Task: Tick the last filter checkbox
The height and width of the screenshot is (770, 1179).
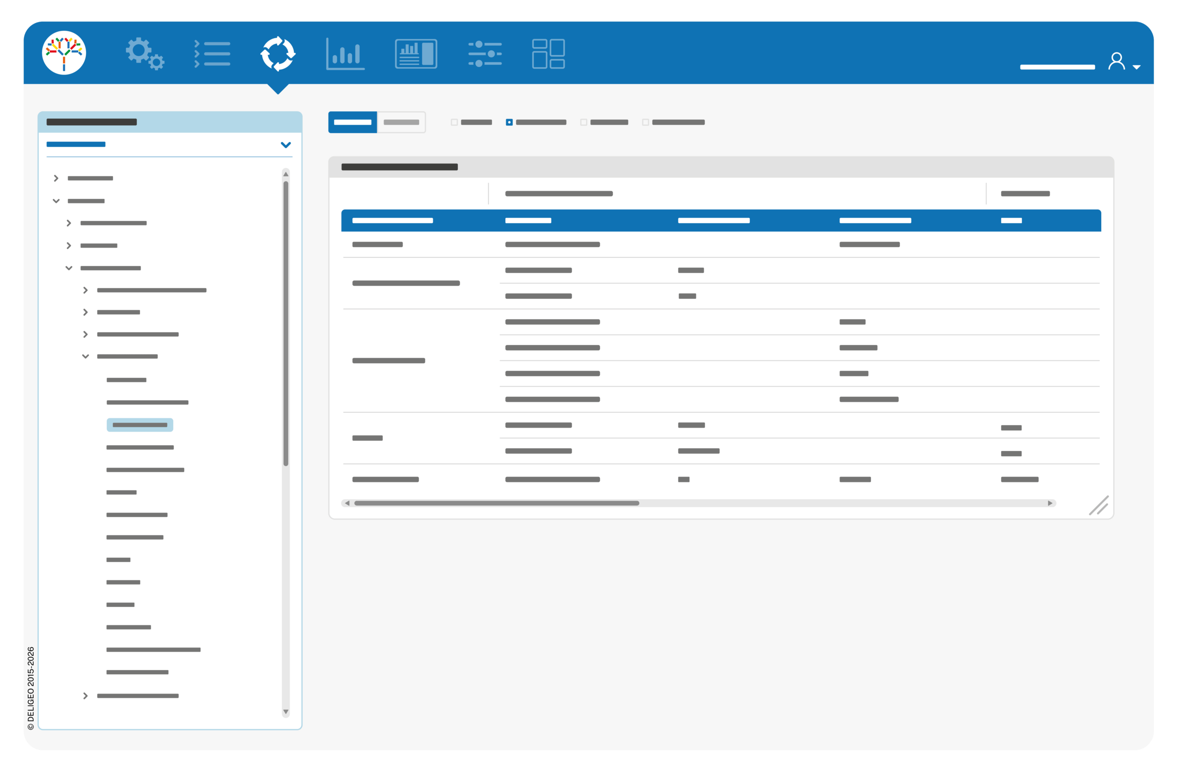Action: [646, 122]
